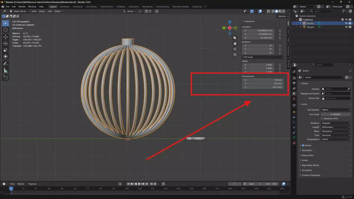
Task: Click the Options button in viewport header
Action: (283, 16)
